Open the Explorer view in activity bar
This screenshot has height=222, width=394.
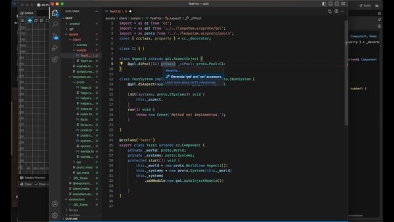tap(55, 13)
